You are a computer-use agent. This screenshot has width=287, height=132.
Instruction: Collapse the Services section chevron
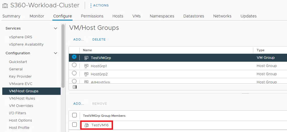(56, 28)
